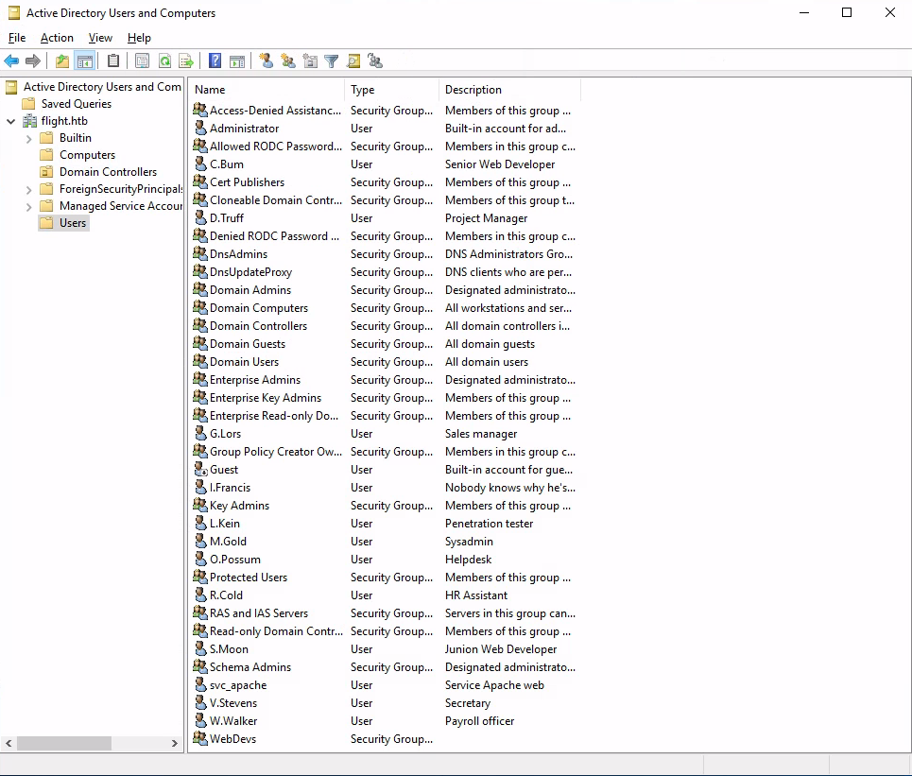This screenshot has width=912, height=776.
Task: Click the tree pane horizontal scrollbar thumb
Action: (x=64, y=743)
